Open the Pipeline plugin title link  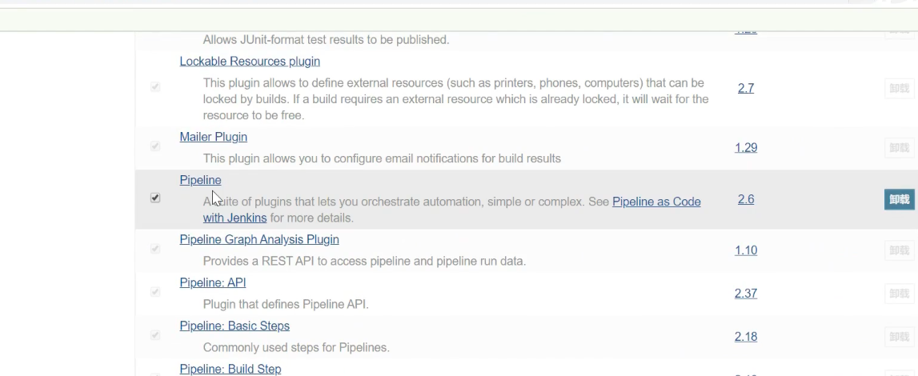200,180
